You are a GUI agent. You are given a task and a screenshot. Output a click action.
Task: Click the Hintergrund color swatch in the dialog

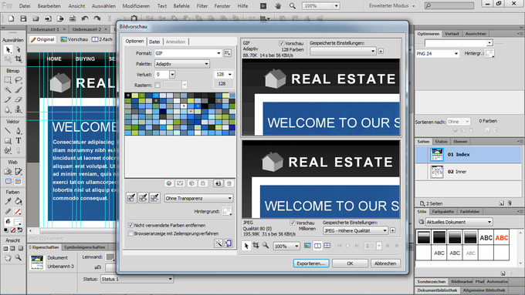pos(227,211)
